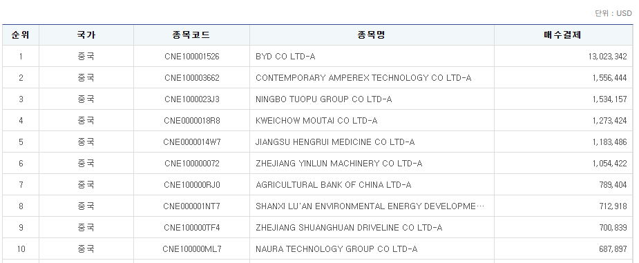Click rank number 5 in Jiangsu Hengrui row
This screenshot has height=263, width=639.
coord(21,142)
